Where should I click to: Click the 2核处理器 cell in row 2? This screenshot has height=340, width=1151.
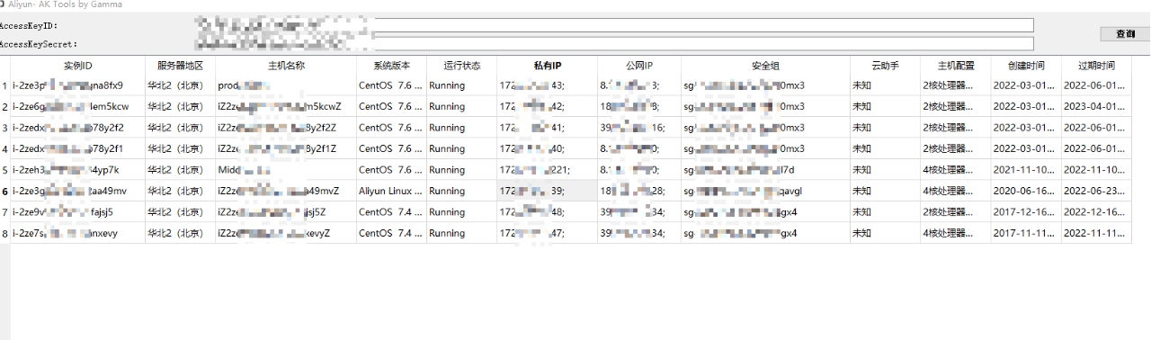pyautogui.click(x=956, y=107)
